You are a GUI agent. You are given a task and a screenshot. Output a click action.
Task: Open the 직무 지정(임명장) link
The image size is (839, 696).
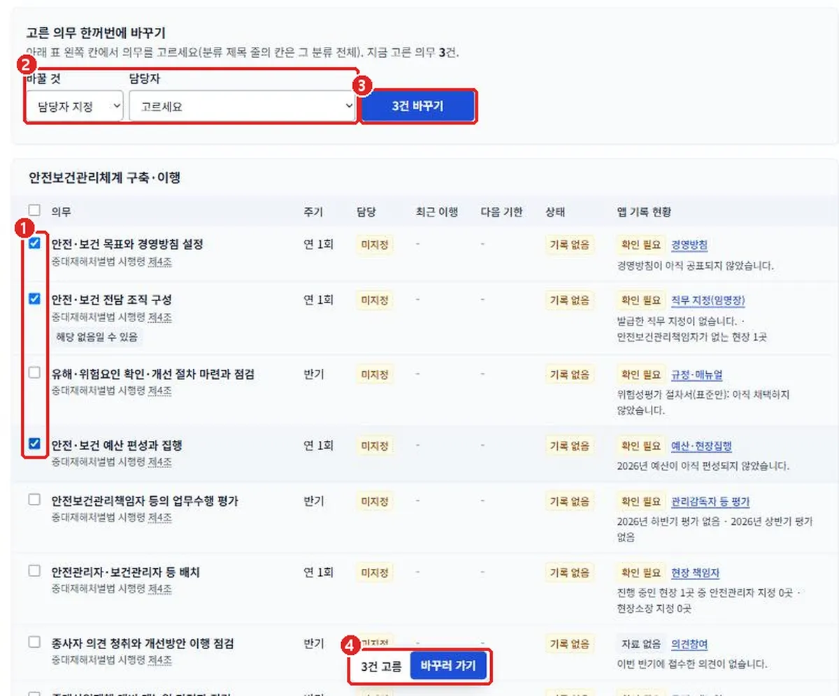pyautogui.click(x=708, y=300)
